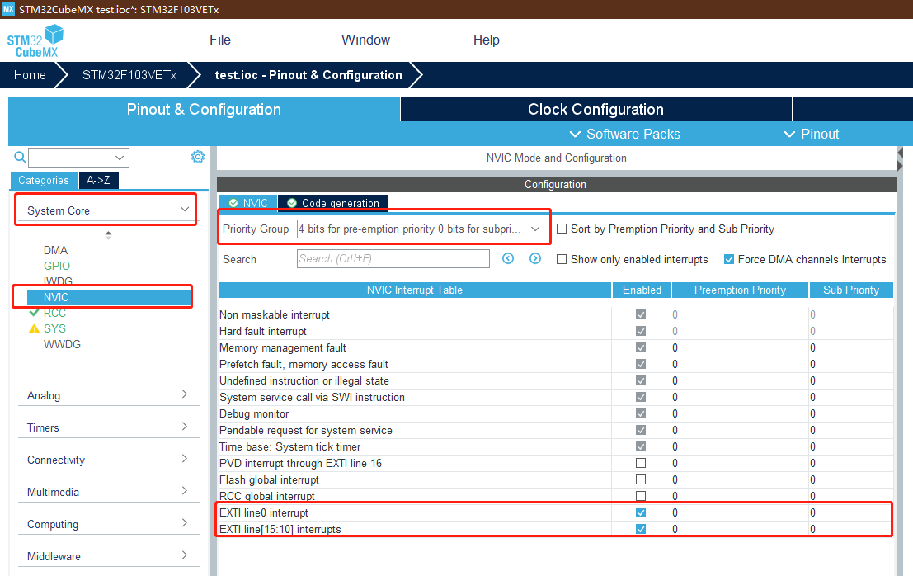
Task: Check Show only enabled interrupts
Action: click(562, 259)
